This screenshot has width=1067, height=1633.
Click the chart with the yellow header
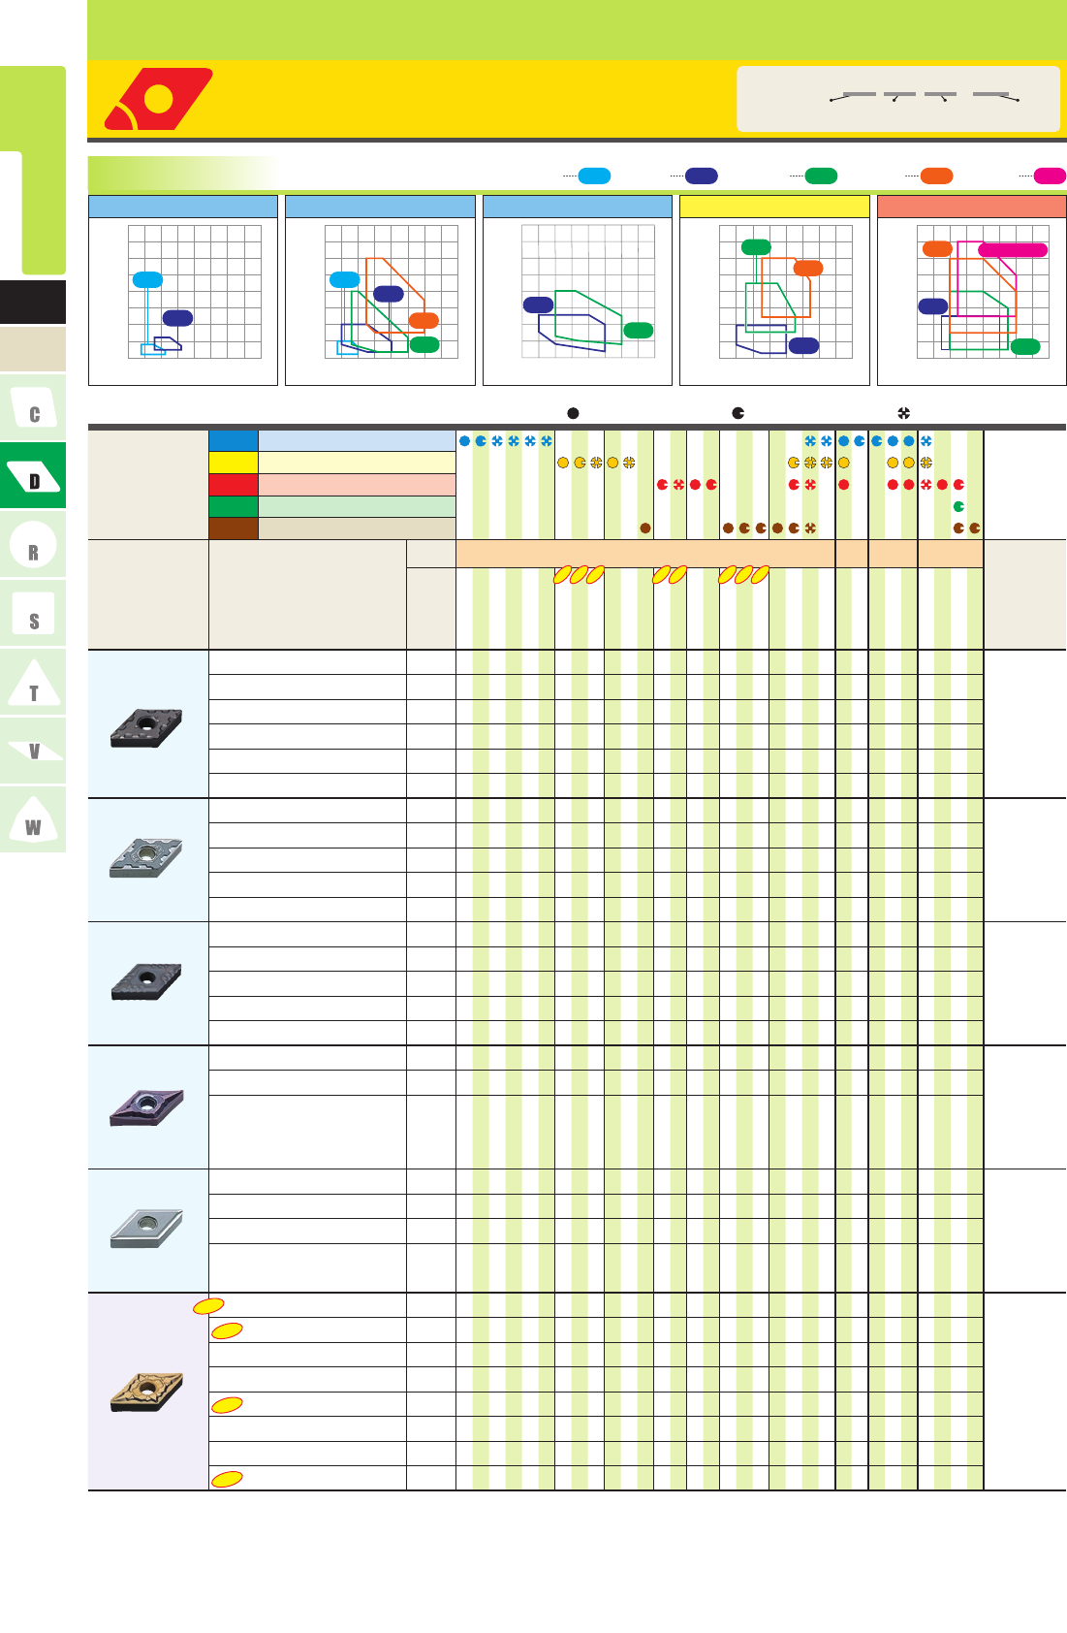click(x=774, y=291)
